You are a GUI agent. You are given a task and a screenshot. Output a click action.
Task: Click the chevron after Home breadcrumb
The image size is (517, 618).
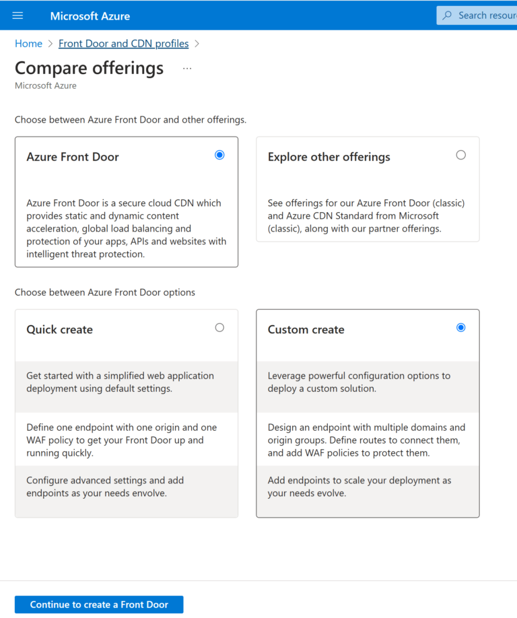click(x=48, y=43)
